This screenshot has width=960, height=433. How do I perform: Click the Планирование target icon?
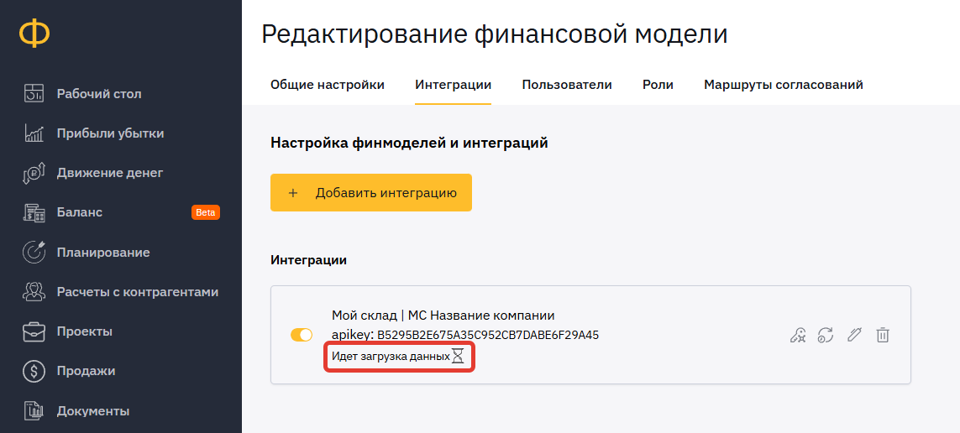tap(34, 252)
